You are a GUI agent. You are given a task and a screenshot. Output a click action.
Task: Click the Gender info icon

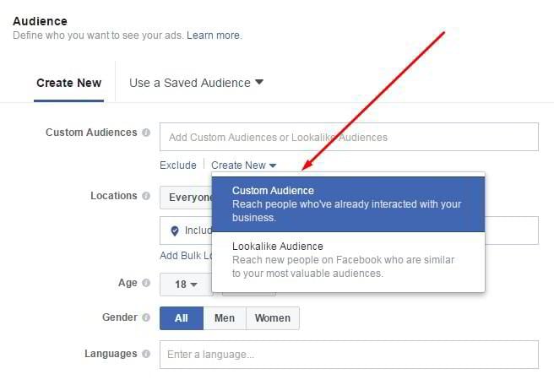[146, 318]
